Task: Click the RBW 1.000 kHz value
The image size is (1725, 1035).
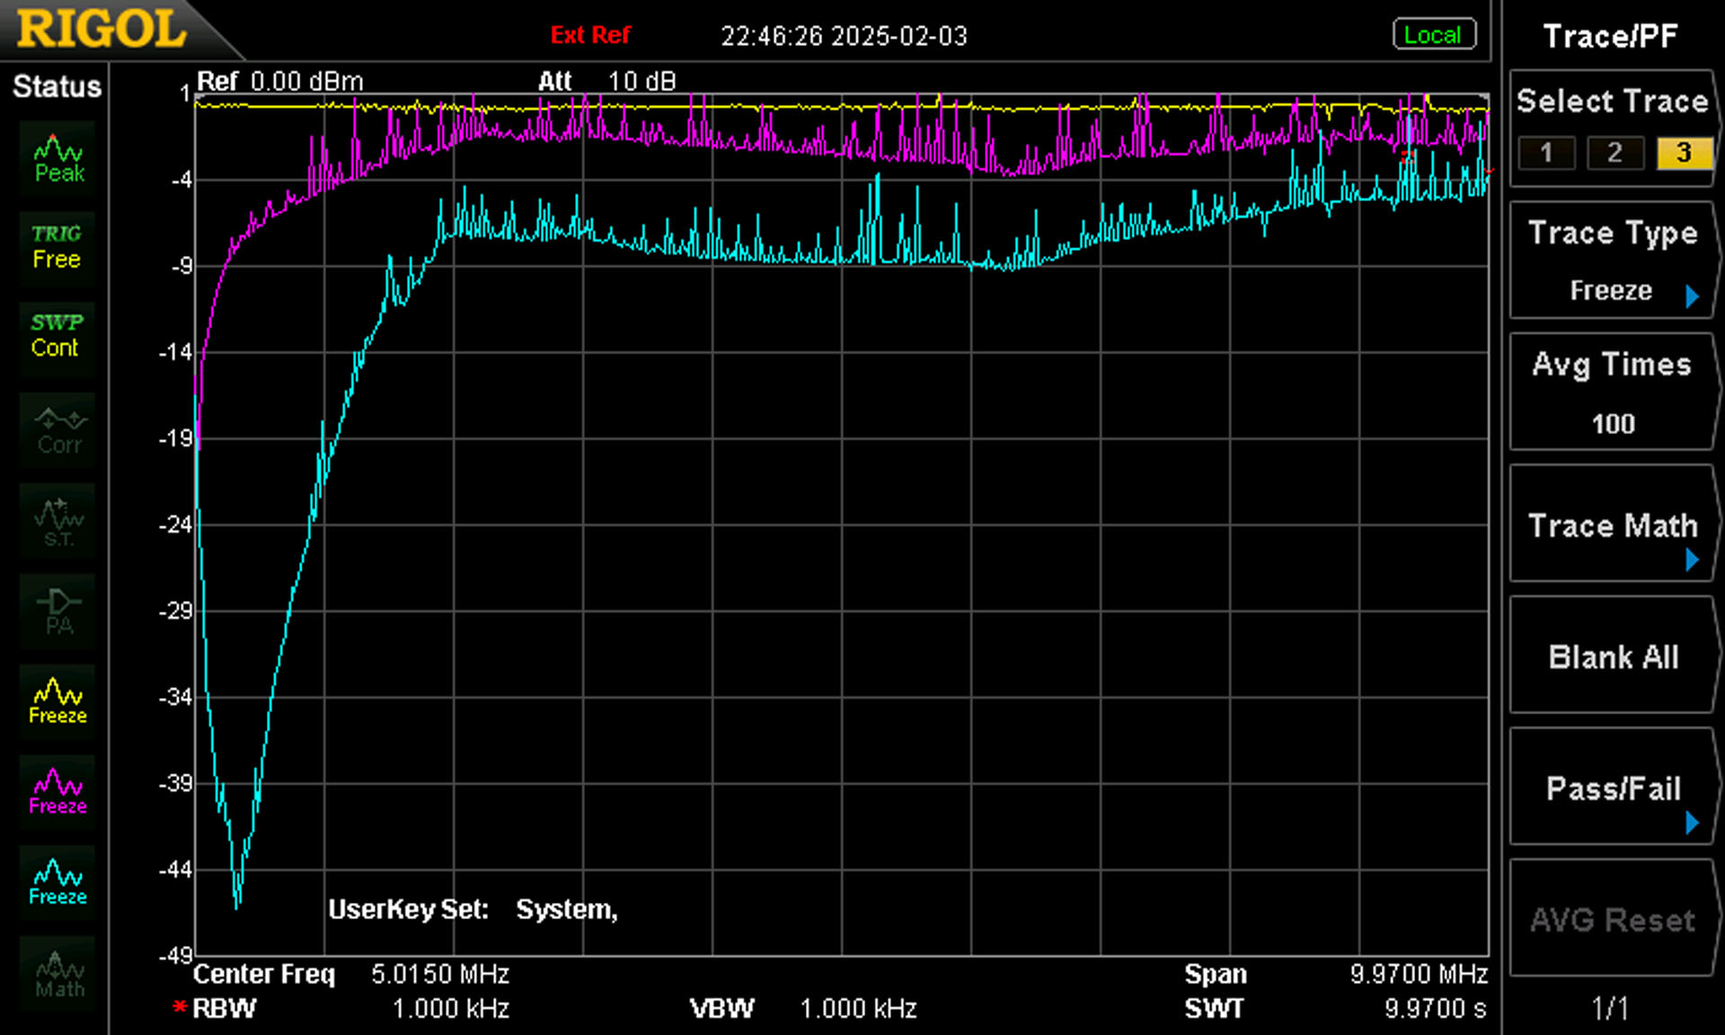Action: 451,1009
